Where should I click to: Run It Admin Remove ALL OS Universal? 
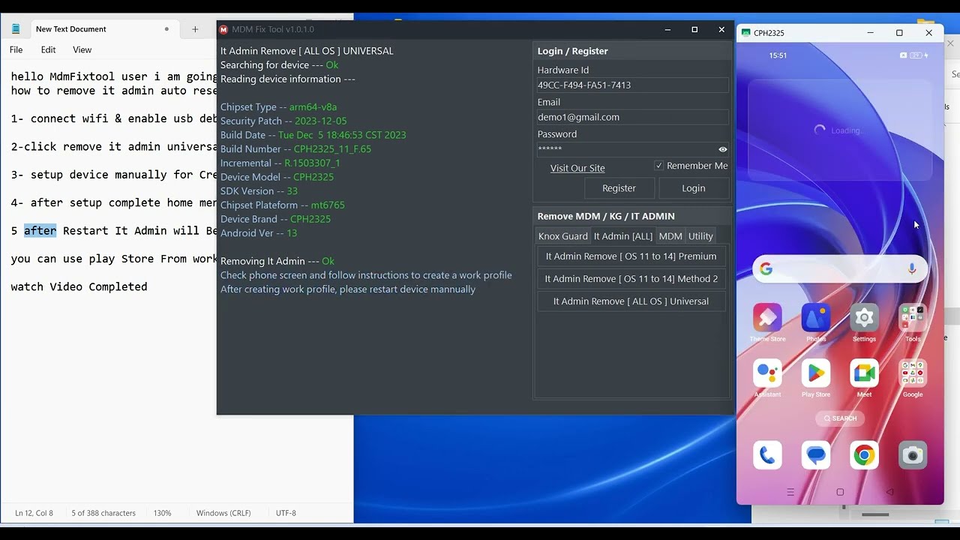[631, 301]
